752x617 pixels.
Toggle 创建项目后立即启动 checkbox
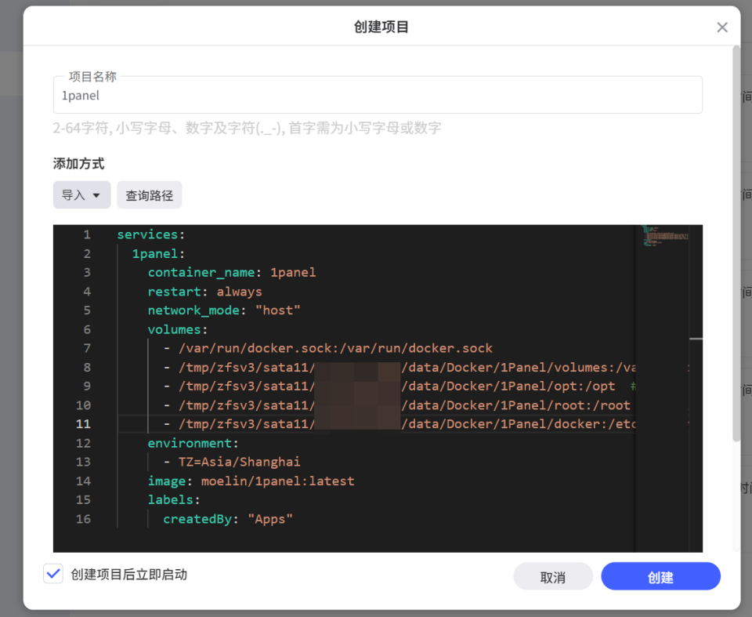pyautogui.click(x=53, y=574)
